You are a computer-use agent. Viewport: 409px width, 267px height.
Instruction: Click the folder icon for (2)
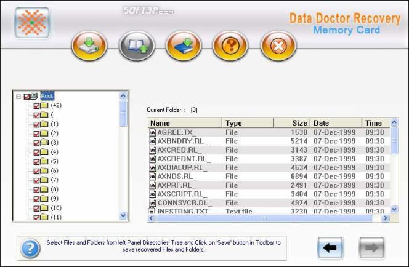pyautogui.click(x=44, y=133)
